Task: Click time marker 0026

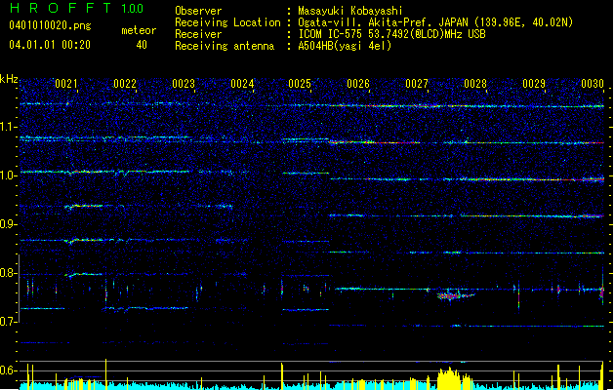Action: click(x=358, y=84)
